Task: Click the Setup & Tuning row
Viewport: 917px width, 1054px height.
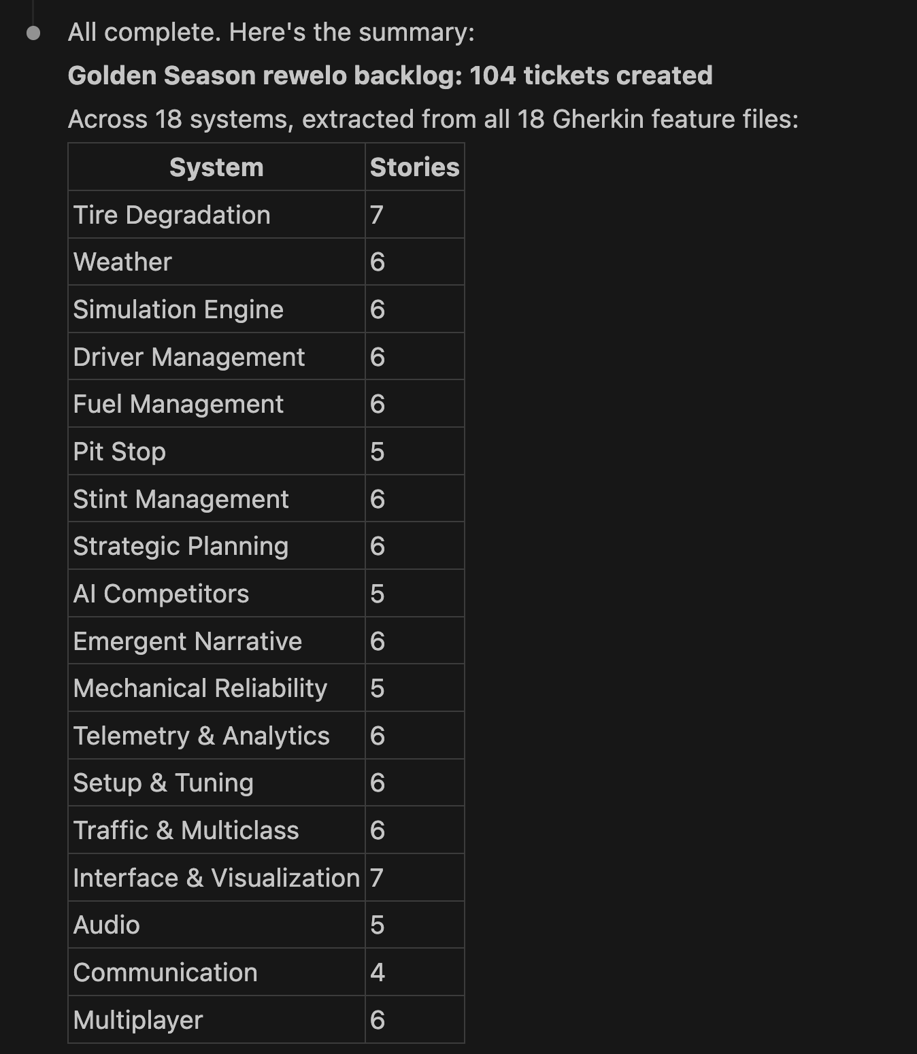Action: (266, 783)
